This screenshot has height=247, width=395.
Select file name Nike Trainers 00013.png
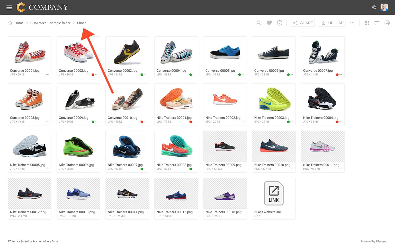tap(77, 212)
